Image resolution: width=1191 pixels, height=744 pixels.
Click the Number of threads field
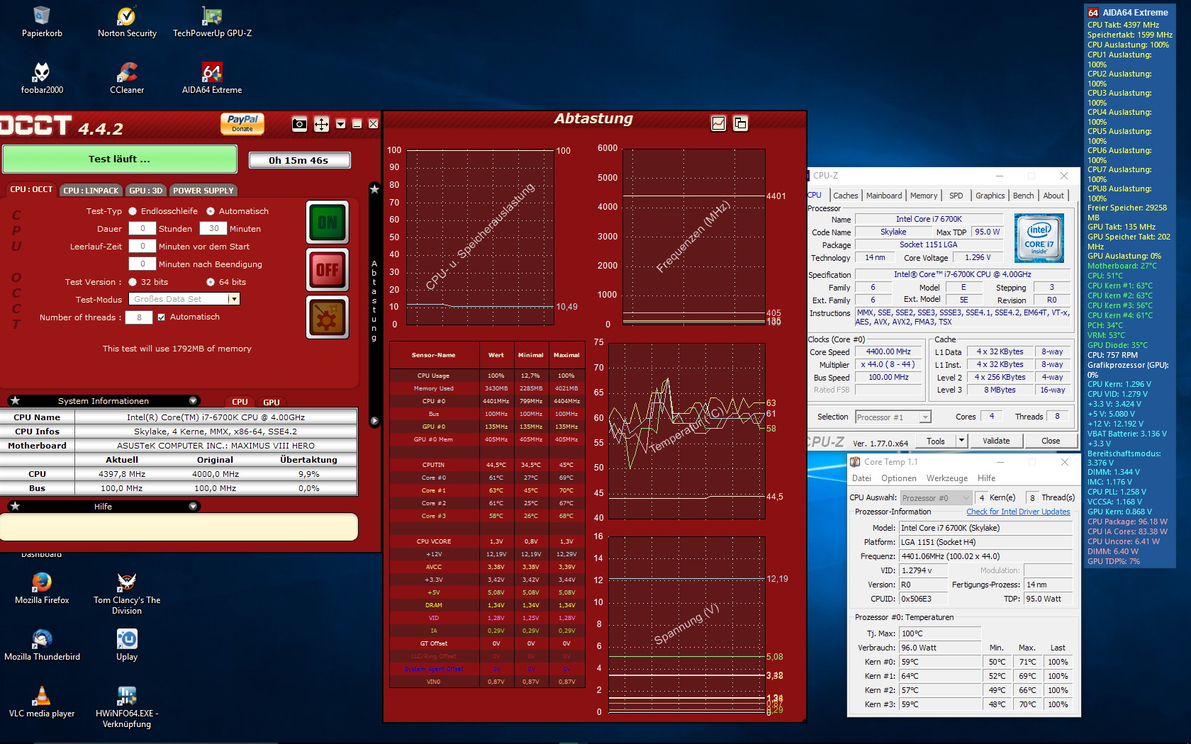pyautogui.click(x=139, y=317)
